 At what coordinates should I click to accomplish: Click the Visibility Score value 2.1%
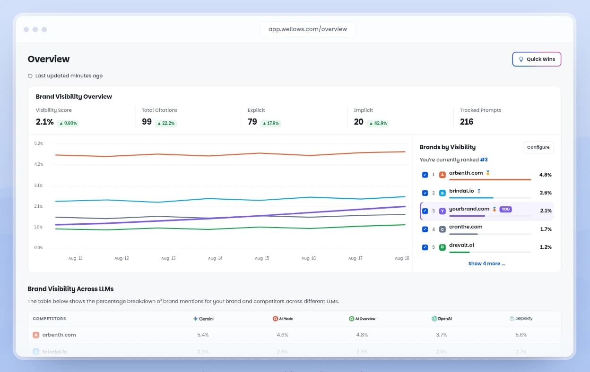coord(45,122)
